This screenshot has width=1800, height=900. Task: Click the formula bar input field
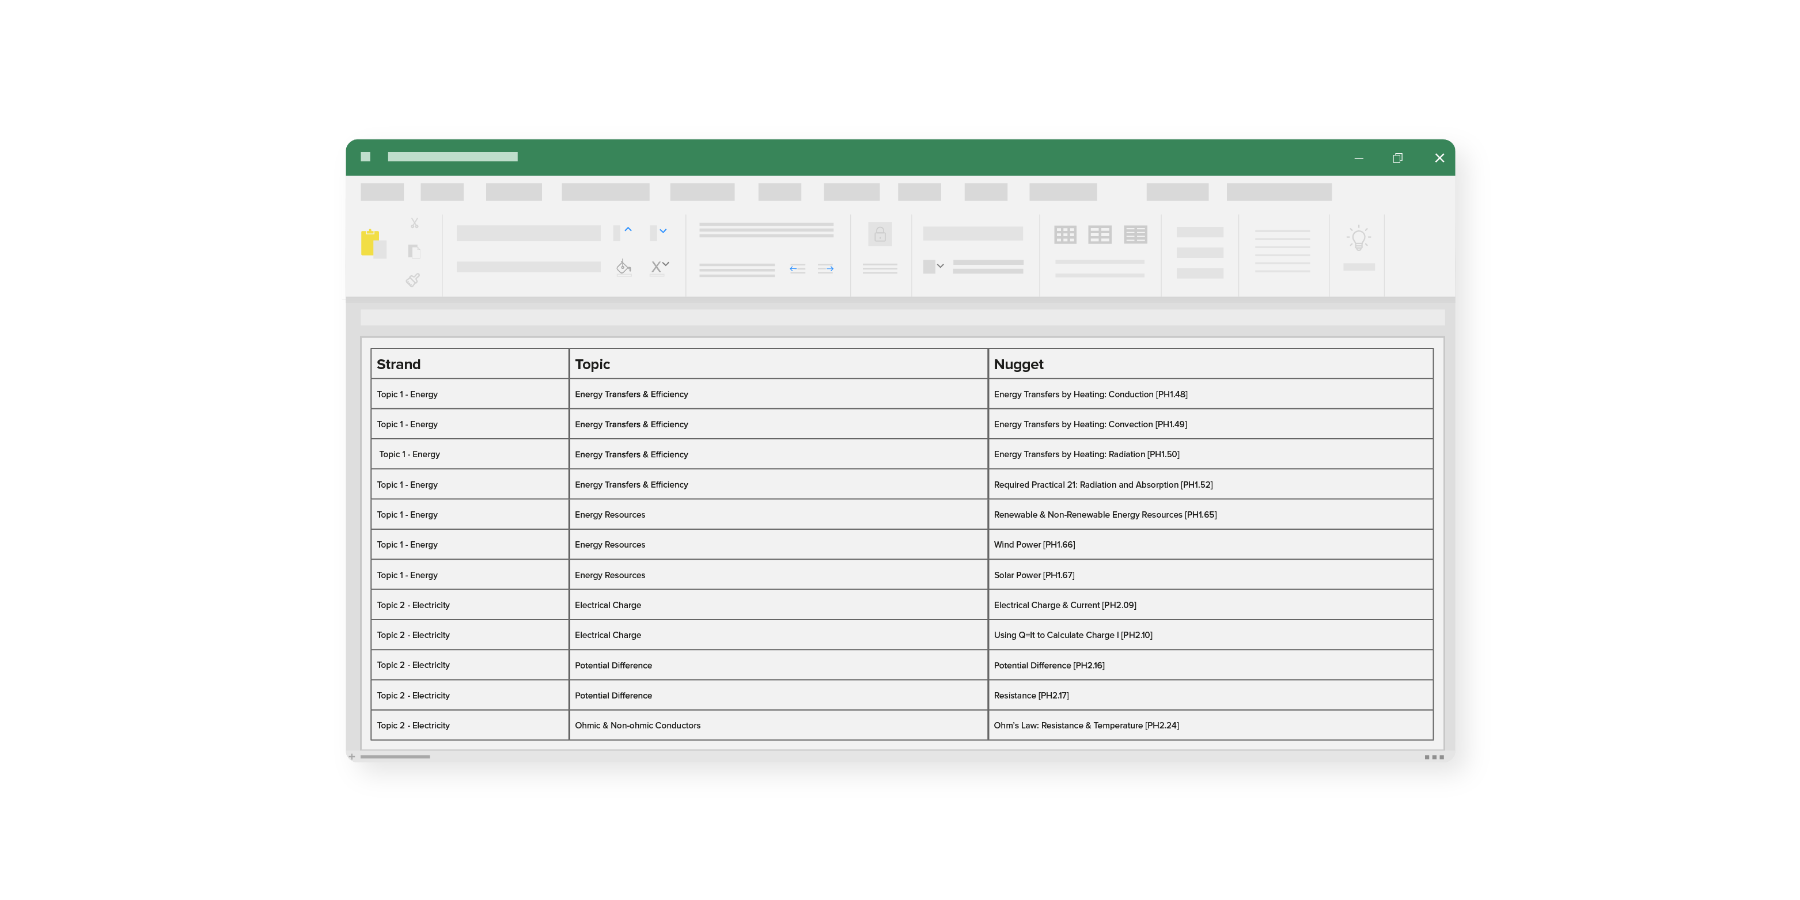pos(902,317)
